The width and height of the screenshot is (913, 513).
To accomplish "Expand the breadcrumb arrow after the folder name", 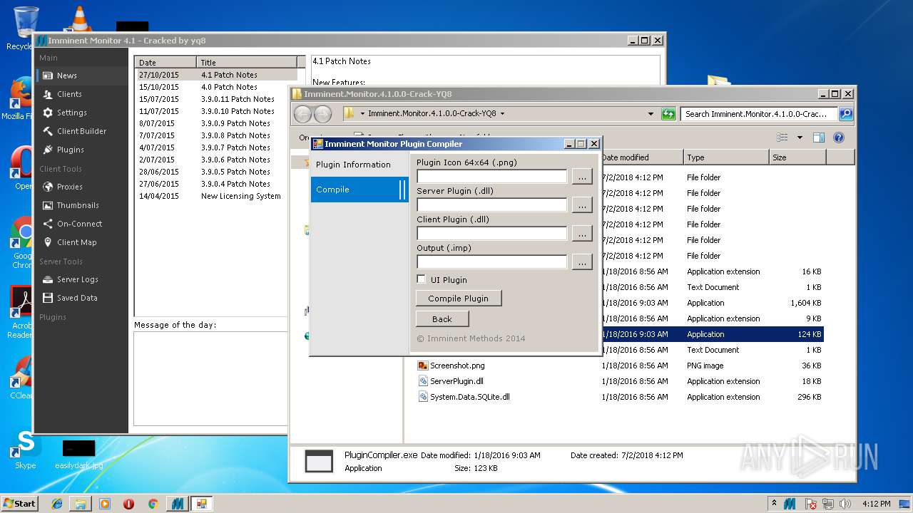I will [502, 114].
